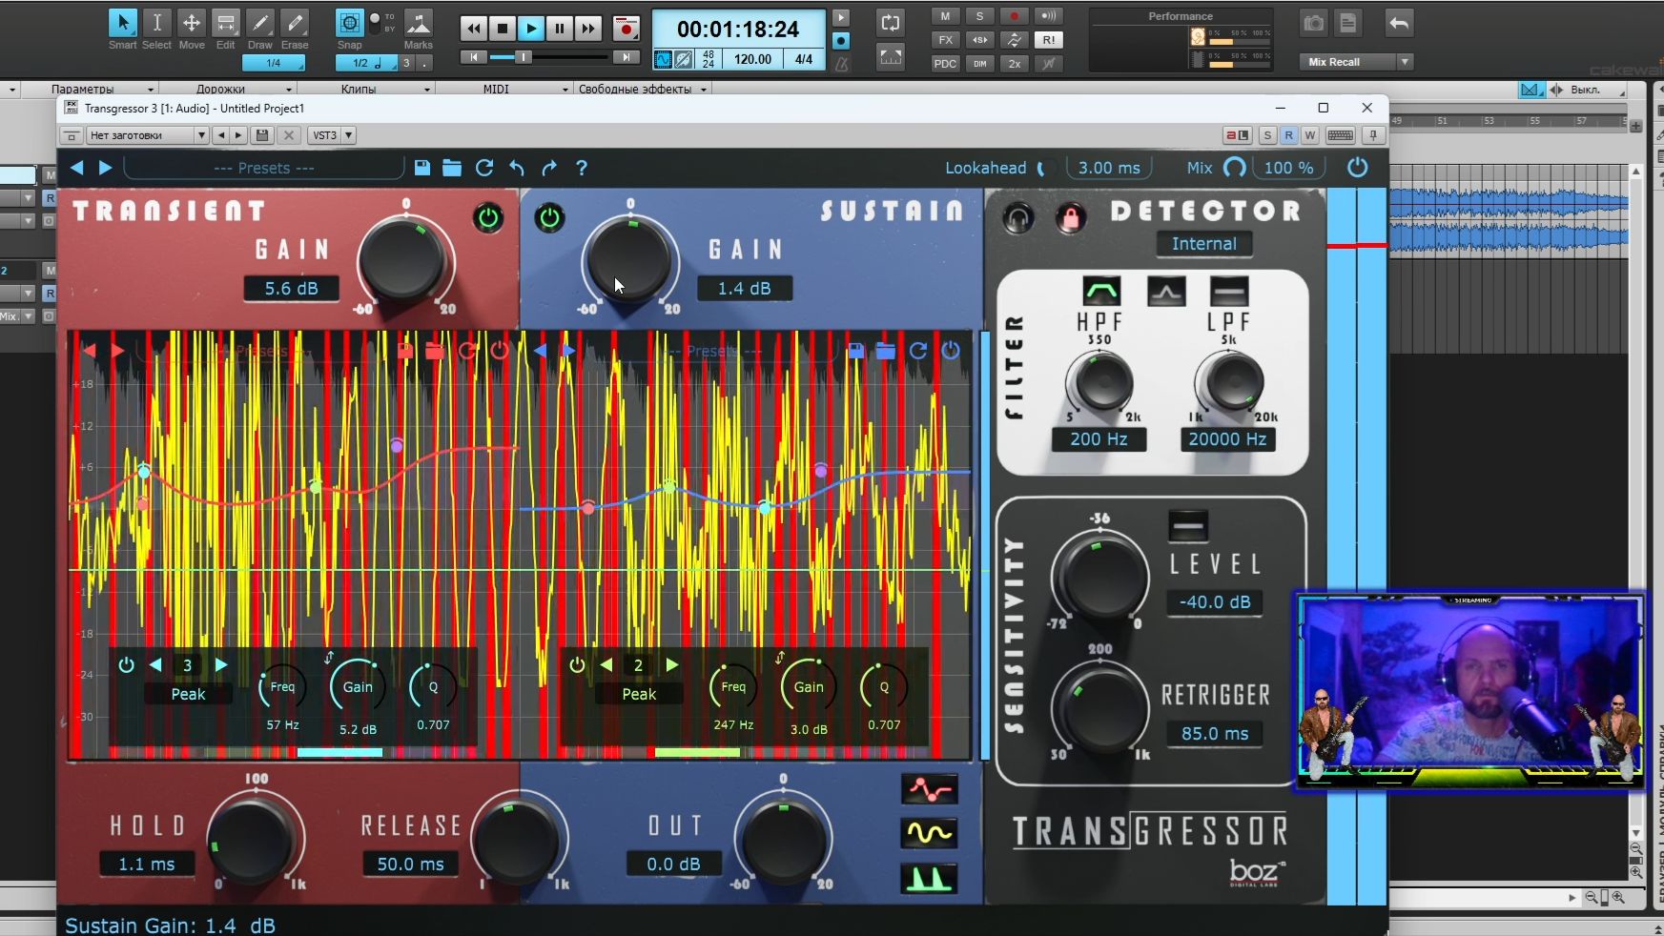Toggle 2x oversampling button
Image resolution: width=1664 pixels, height=936 pixels.
point(1014,64)
